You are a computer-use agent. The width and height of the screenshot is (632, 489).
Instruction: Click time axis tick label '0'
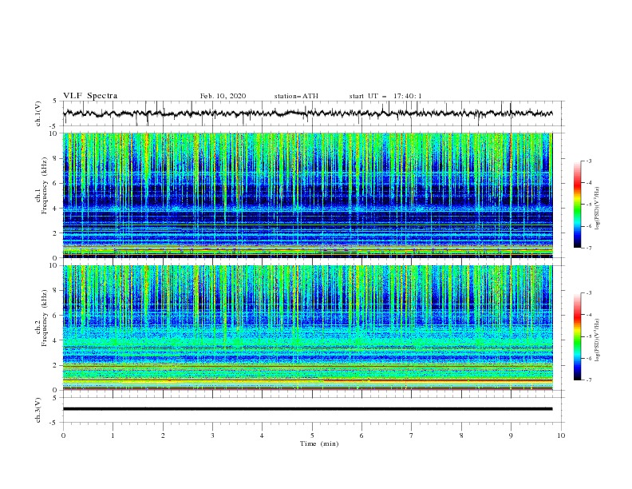[63, 435]
